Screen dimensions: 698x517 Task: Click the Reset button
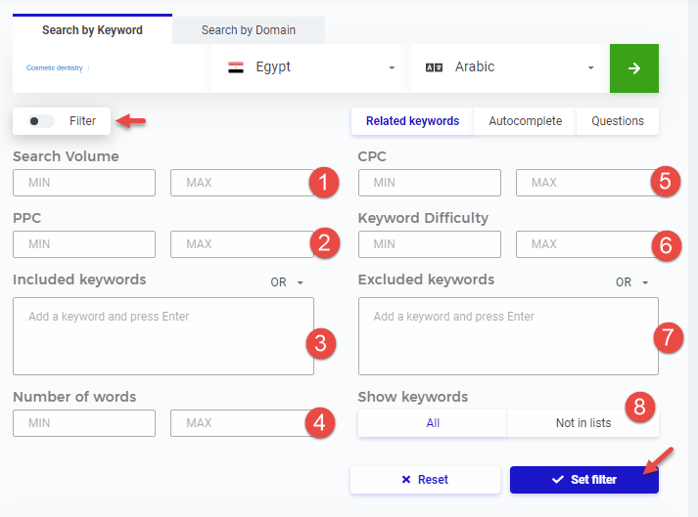coord(425,480)
